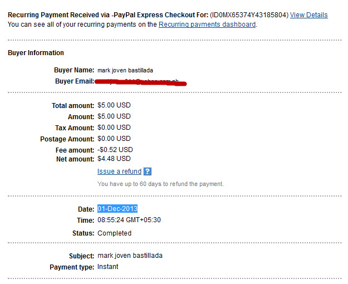The image size is (348, 284).
Task: Click the Postage Amount value $0.00 USD
Action: 114,139
